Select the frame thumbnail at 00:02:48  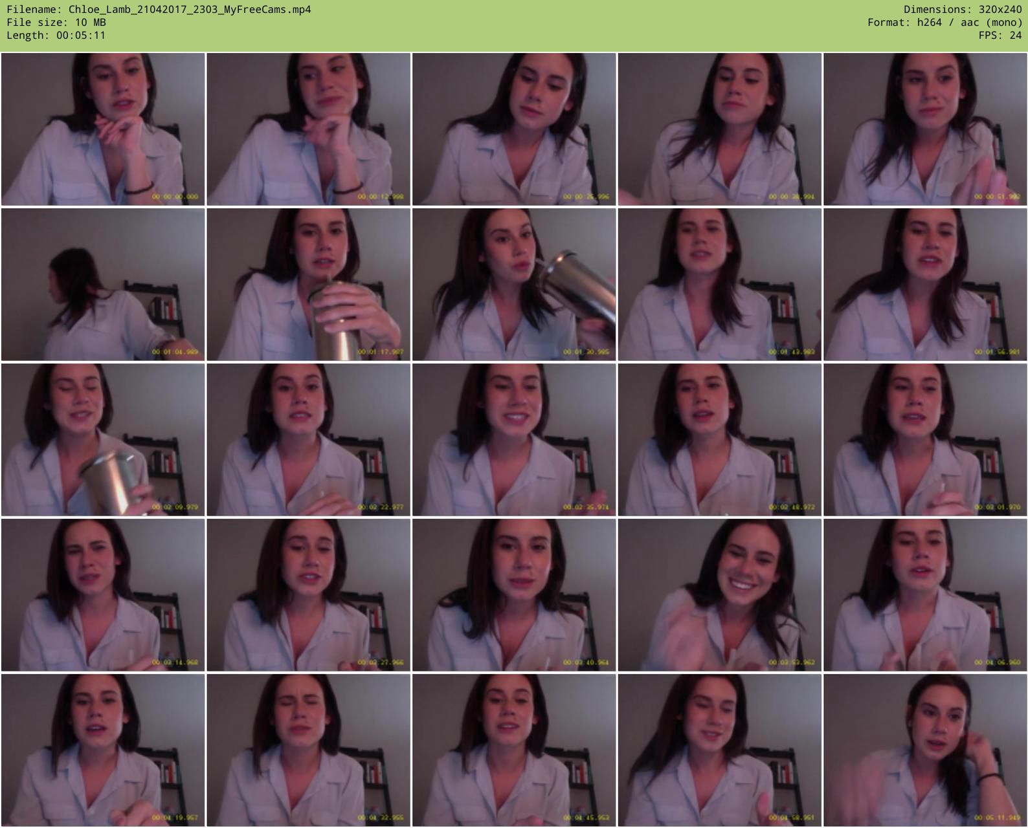[x=720, y=440]
